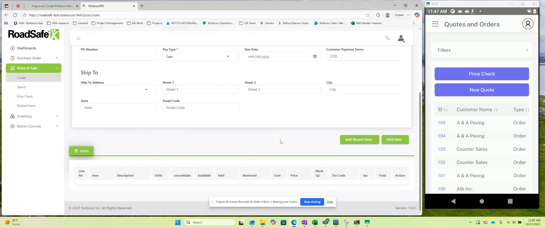The image size is (545, 228).
Task: Show hidden system tray icons
Action: (x=470, y=222)
